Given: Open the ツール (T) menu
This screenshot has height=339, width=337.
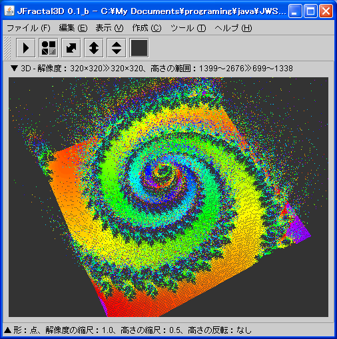Looking at the screenshot, I should pyautogui.click(x=188, y=28).
